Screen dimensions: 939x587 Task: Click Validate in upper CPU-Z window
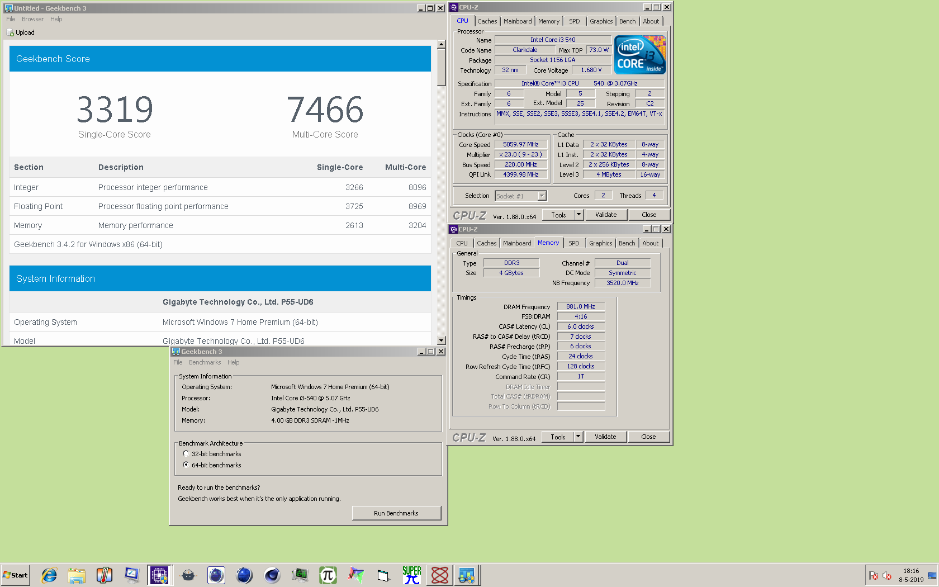tap(606, 215)
